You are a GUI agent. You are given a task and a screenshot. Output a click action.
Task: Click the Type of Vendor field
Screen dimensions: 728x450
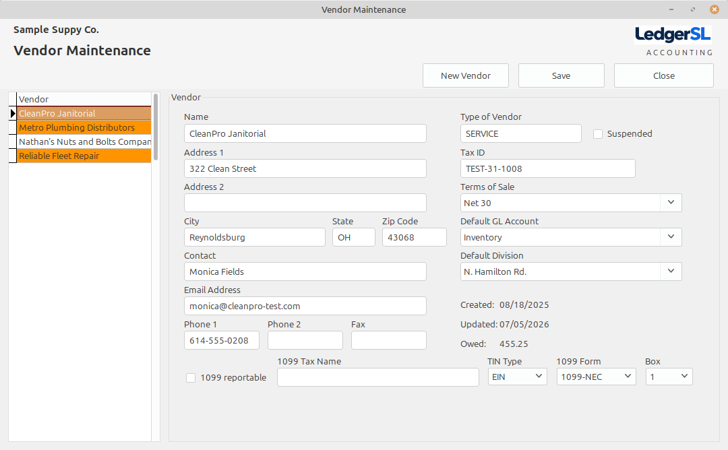click(x=520, y=133)
